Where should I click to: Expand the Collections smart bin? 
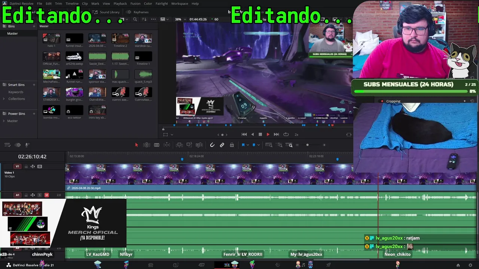click(4, 99)
